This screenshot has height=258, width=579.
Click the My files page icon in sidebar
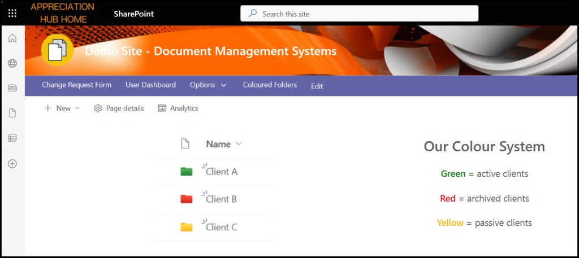(x=12, y=113)
